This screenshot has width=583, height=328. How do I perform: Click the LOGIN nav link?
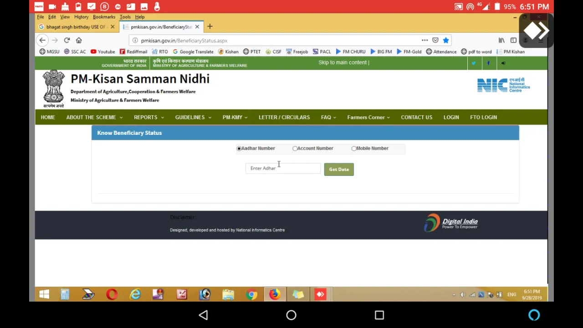point(451,118)
